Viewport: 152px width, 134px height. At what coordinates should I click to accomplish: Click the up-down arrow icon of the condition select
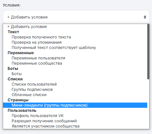[145, 17]
